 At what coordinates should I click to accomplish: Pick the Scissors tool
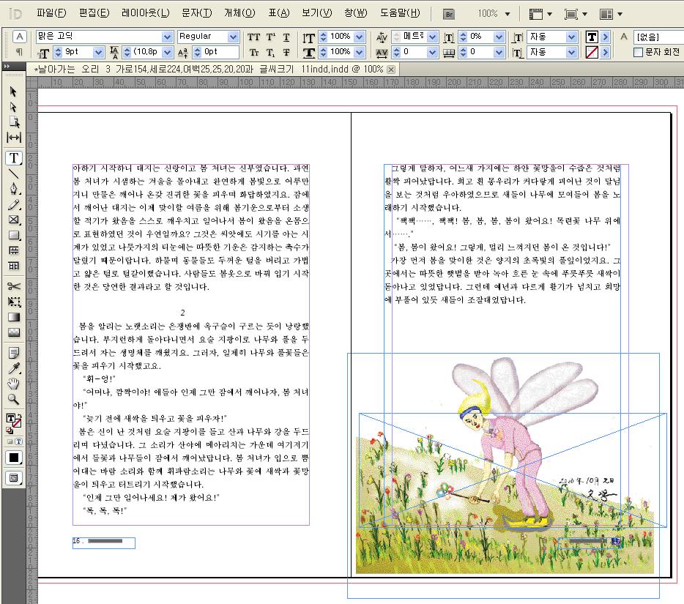[14, 286]
